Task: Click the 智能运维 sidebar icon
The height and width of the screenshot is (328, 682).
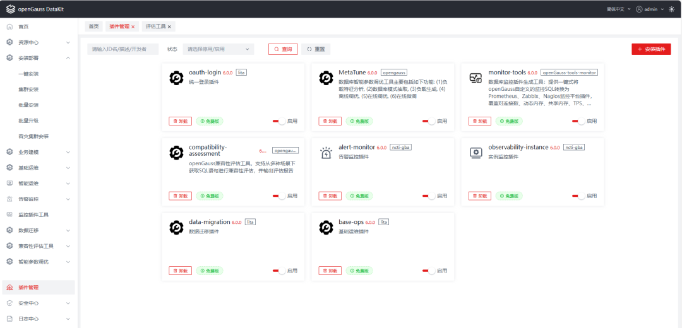Action: pos(9,184)
